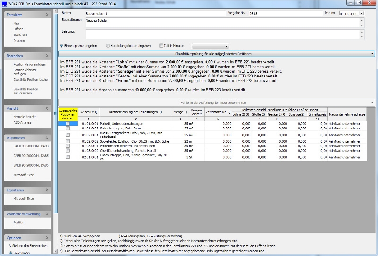Select Herstellungskosten eingeben radio button
The width and height of the screenshot is (378, 256).
click(108, 45)
